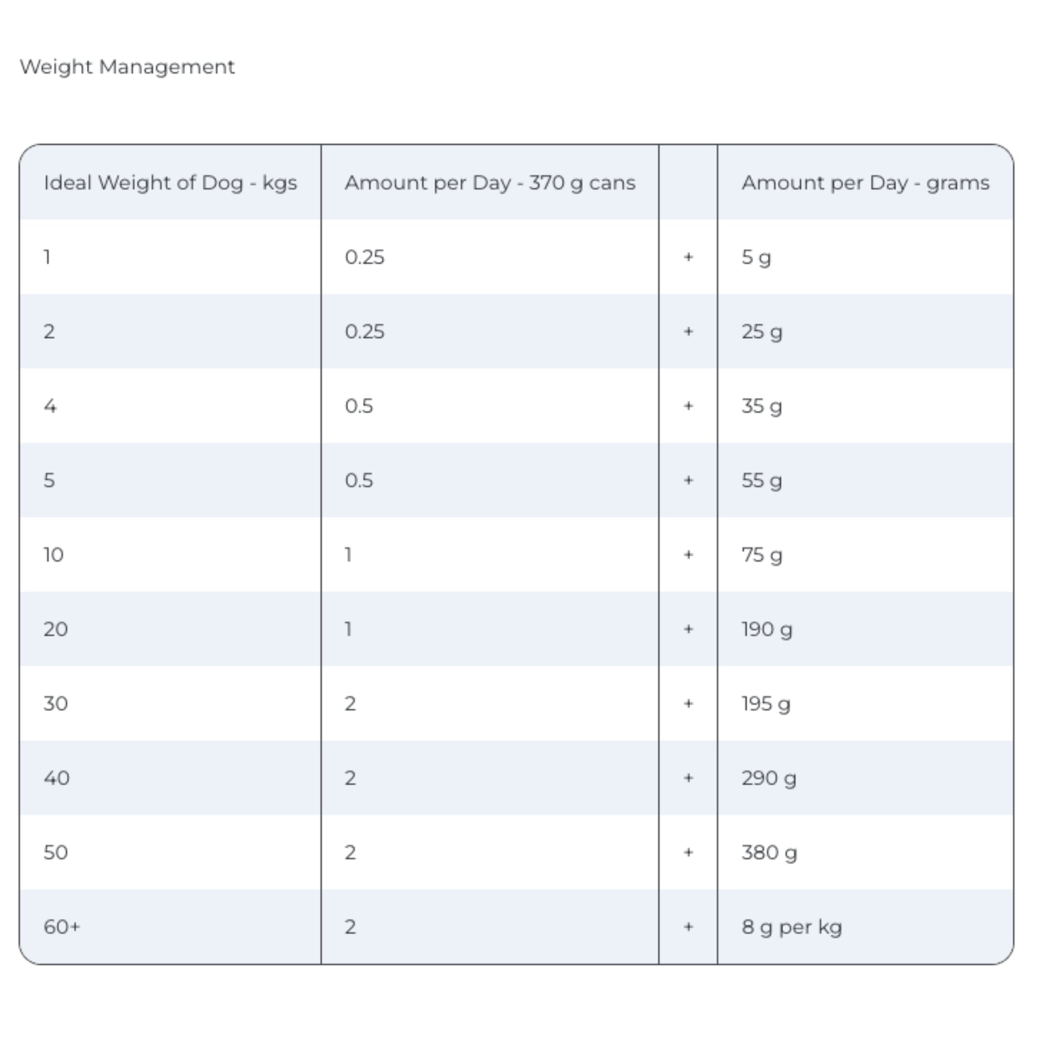Screen dimensions: 1052x1052
Task: Select the 380 g cell
Action: coord(768,853)
